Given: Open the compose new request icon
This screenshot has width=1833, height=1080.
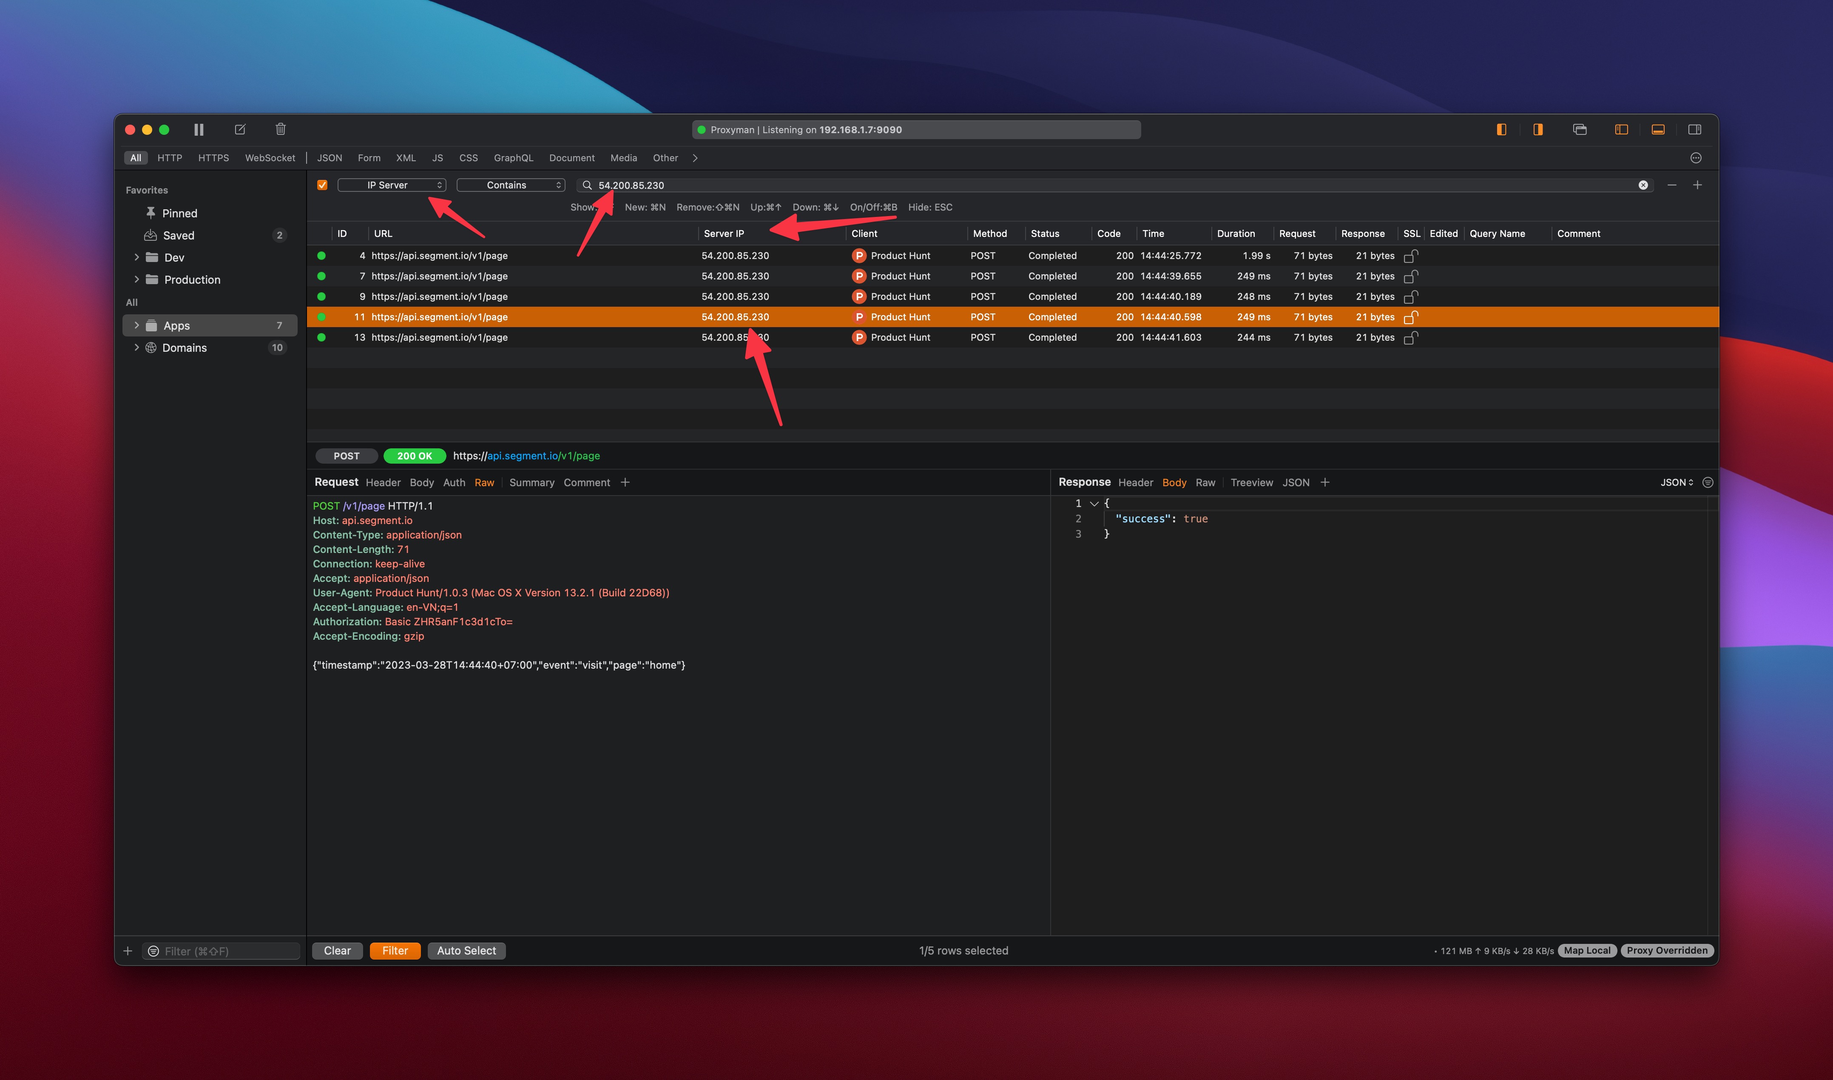Looking at the screenshot, I should pos(240,129).
